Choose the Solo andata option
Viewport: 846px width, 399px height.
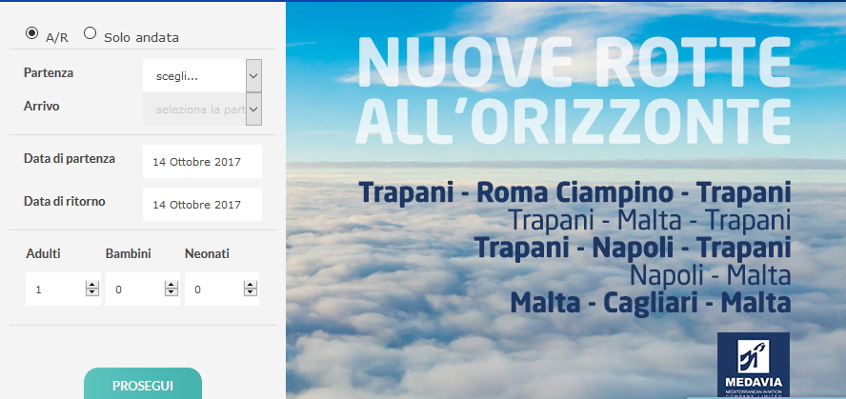click(91, 33)
